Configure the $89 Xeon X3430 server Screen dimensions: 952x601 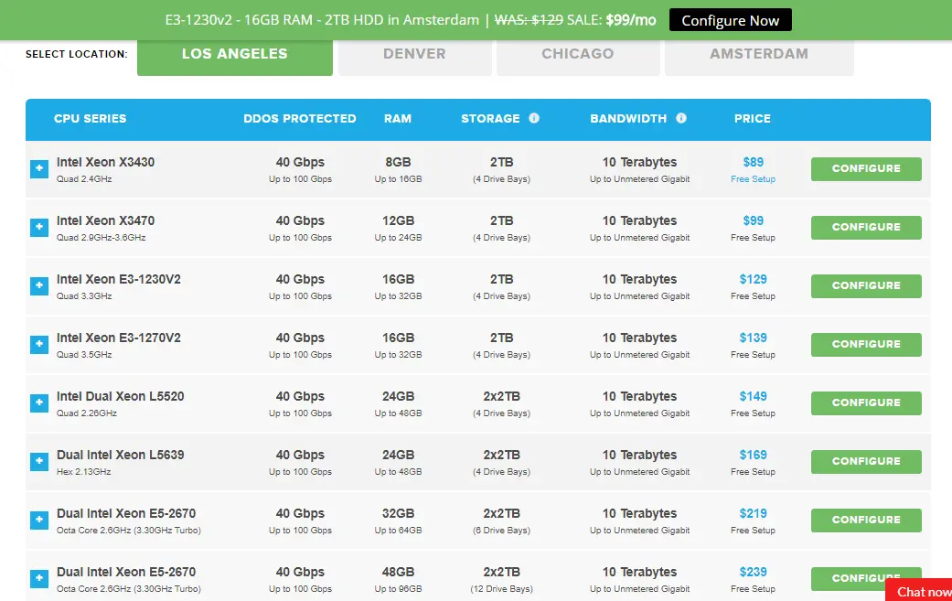click(866, 168)
